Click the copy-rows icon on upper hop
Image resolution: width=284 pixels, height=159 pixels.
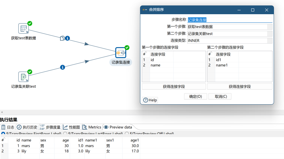pos(62,38)
